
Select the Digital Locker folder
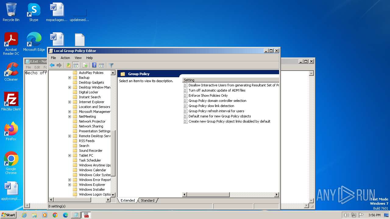[x=88, y=92]
